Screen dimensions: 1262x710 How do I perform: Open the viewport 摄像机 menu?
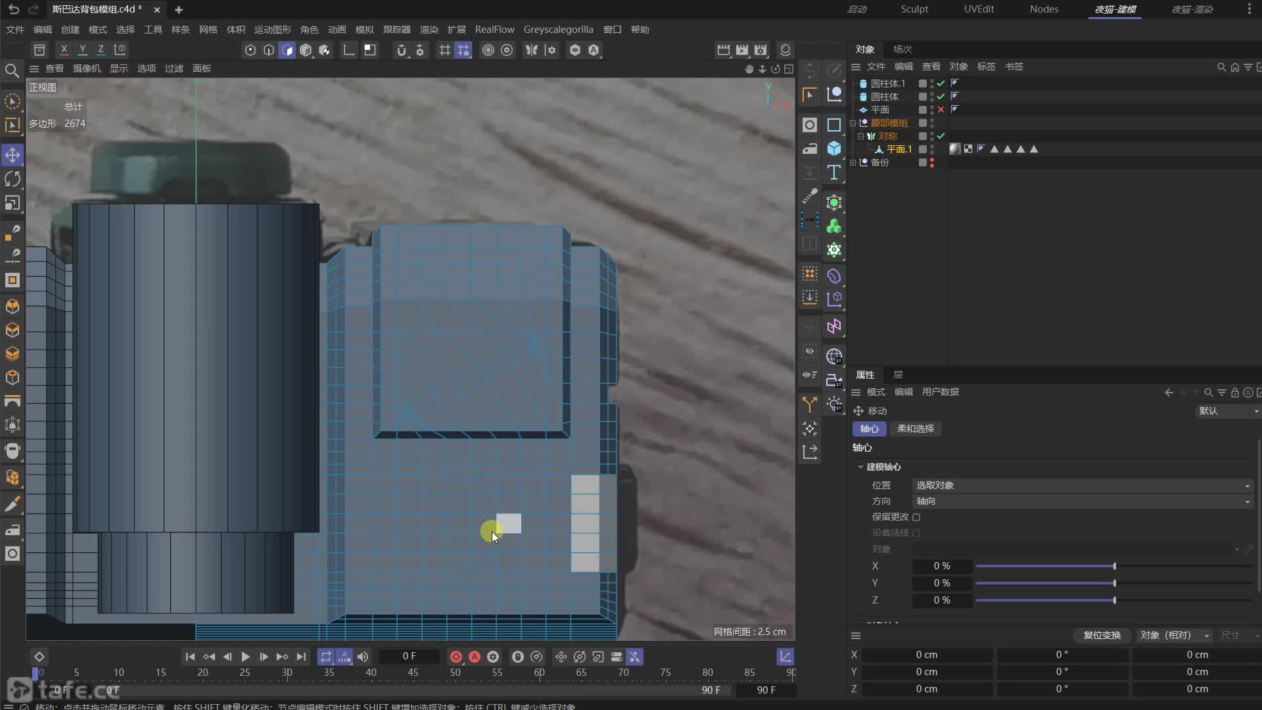[87, 68]
